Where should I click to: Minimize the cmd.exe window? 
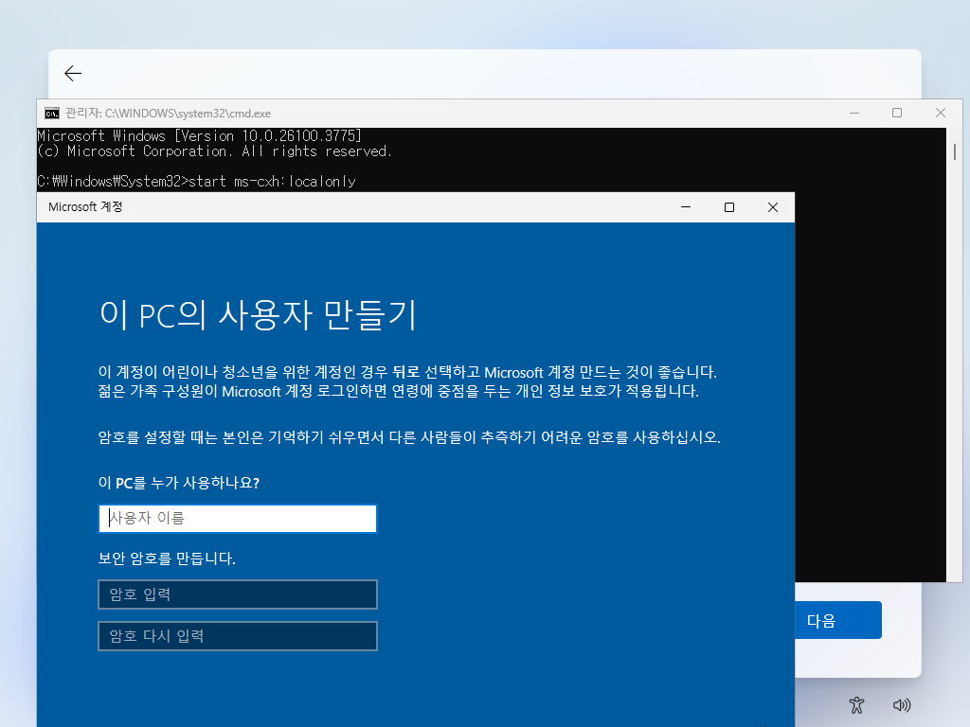854,114
